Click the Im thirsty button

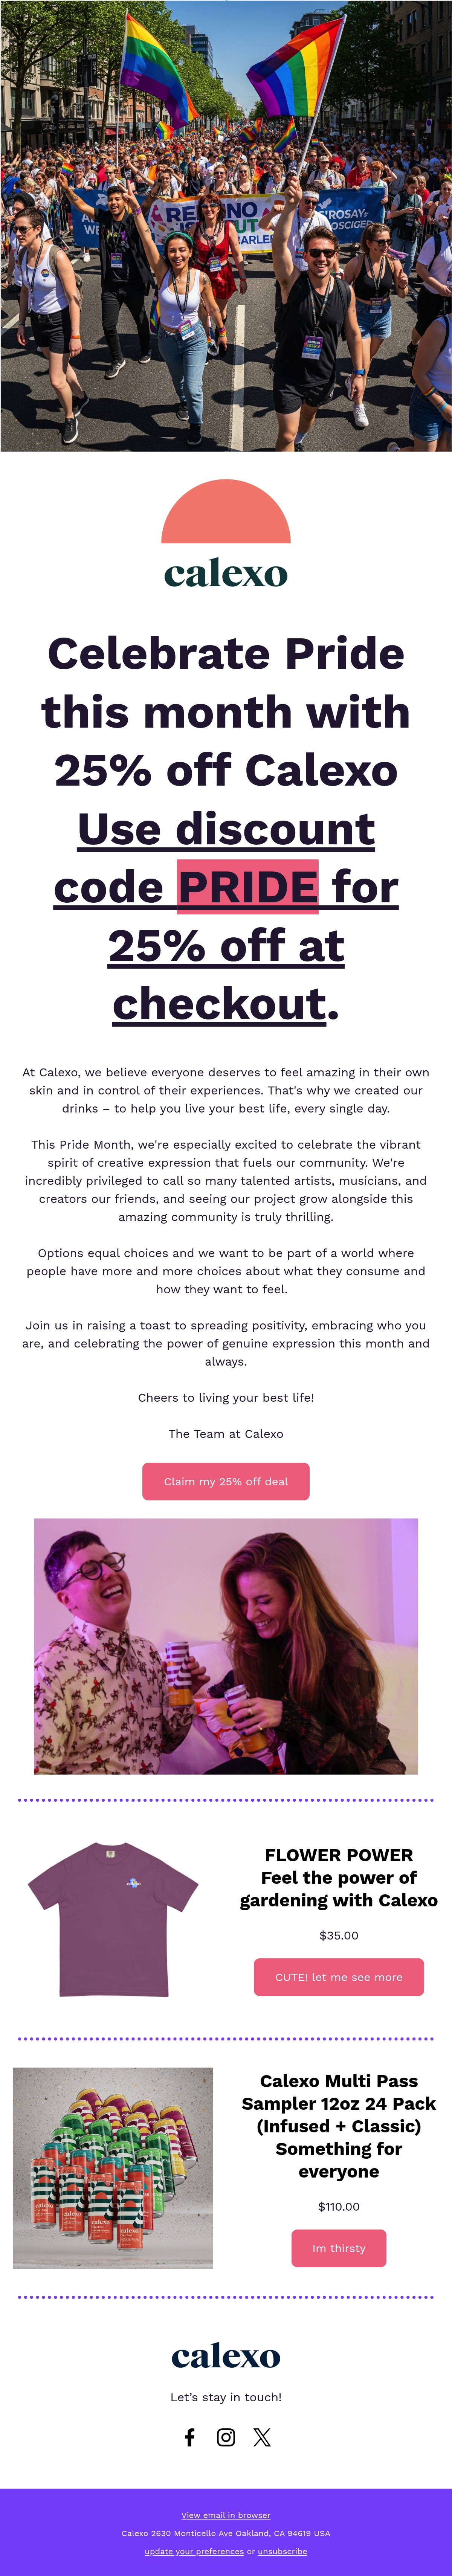[x=339, y=2248]
